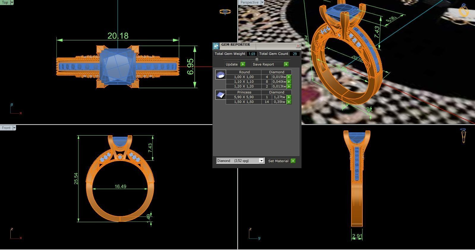Click the Gem Reporter panel icon
This screenshot has width=475, height=250.
click(x=216, y=46)
